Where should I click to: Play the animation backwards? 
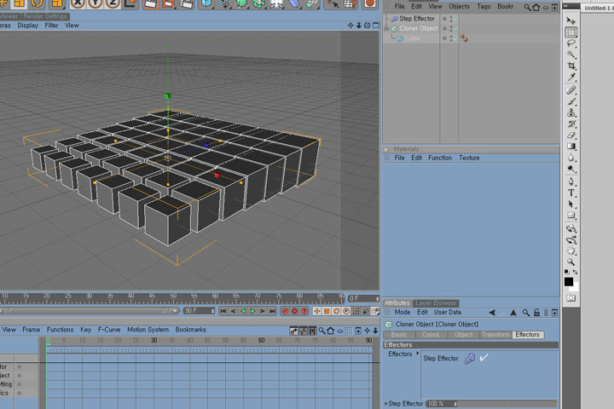[x=243, y=311]
